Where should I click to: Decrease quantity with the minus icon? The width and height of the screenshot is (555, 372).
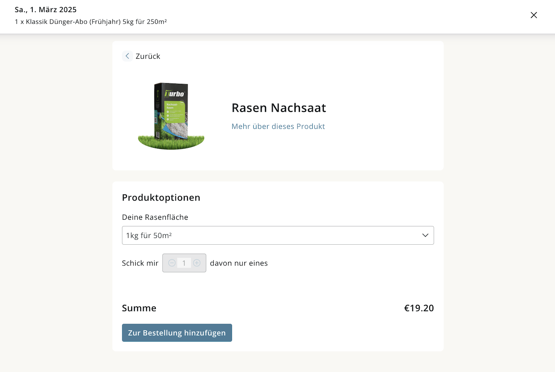tap(172, 263)
